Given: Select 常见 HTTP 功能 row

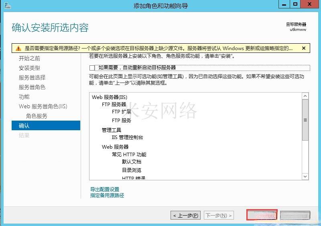Looking at the screenshot, I should 129,154.
